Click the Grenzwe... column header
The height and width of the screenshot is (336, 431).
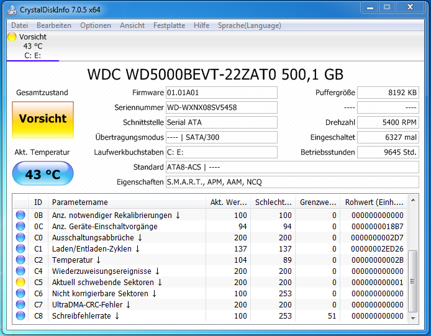coord(318,202)
